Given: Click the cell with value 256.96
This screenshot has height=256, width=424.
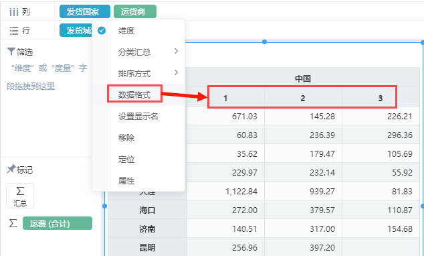Looking at the screenshot, I should click(x=225, y=247).
